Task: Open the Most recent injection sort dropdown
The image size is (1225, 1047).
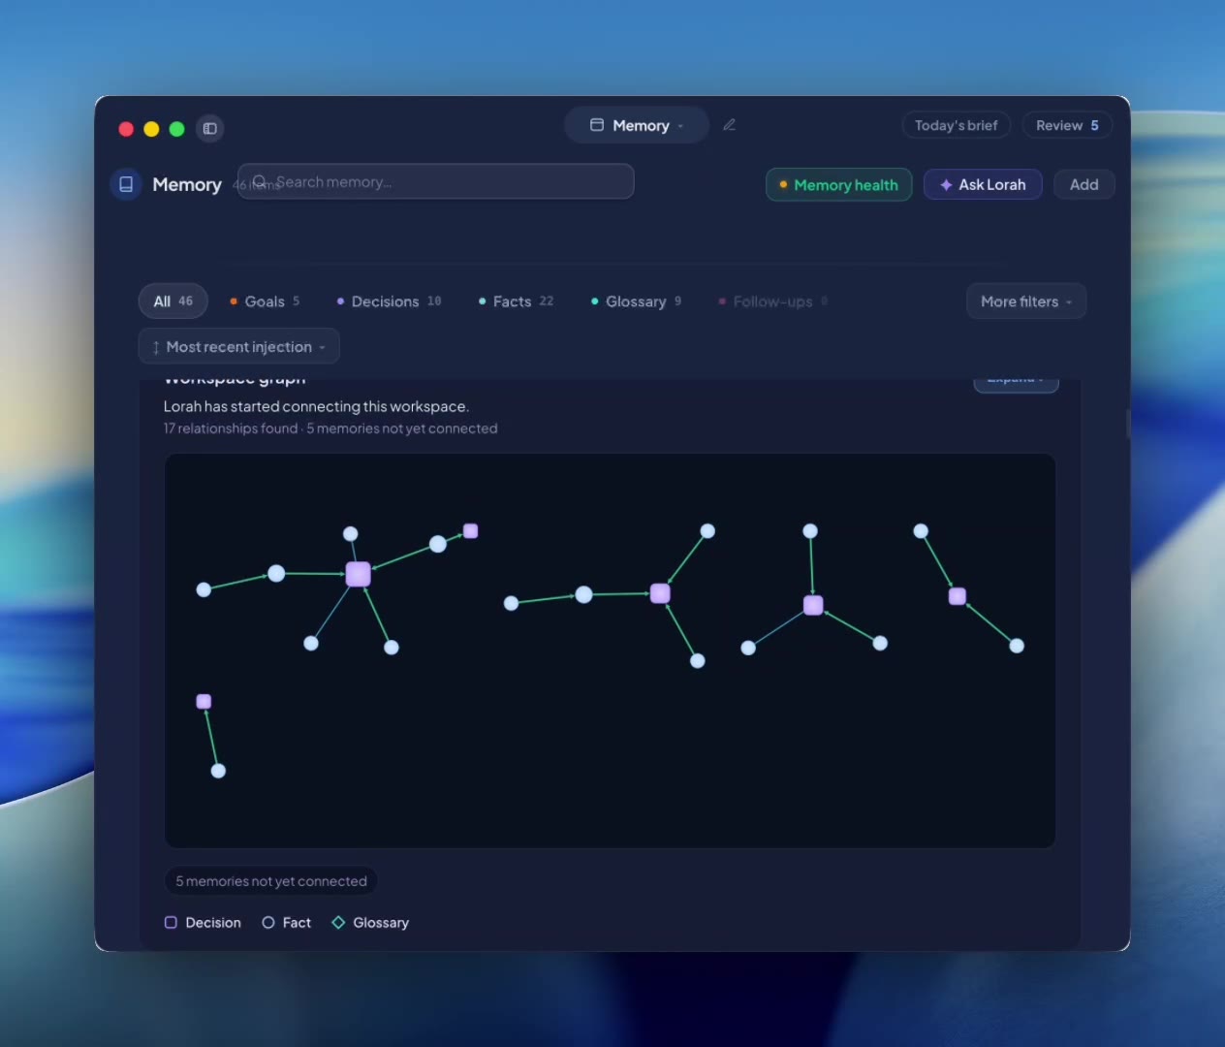Action: coord(239,347)
